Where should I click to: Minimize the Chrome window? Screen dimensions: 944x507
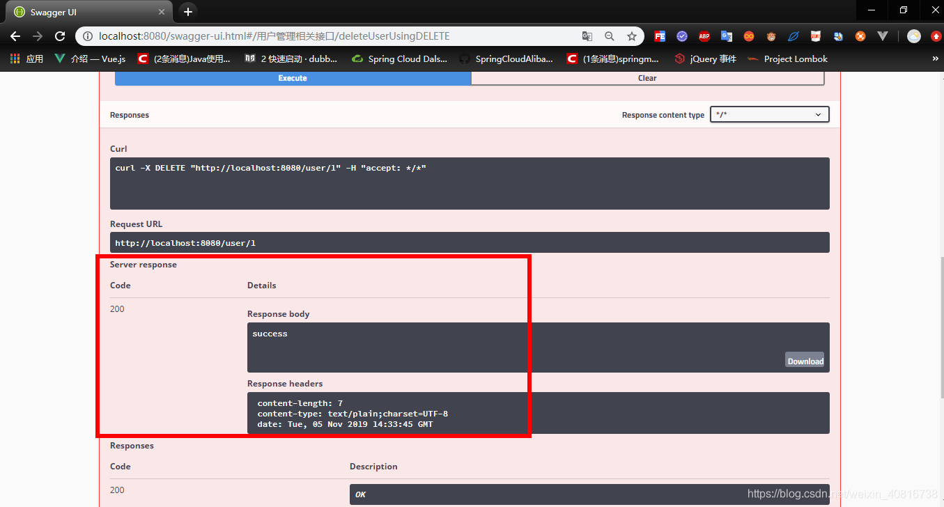click(872, 10)
